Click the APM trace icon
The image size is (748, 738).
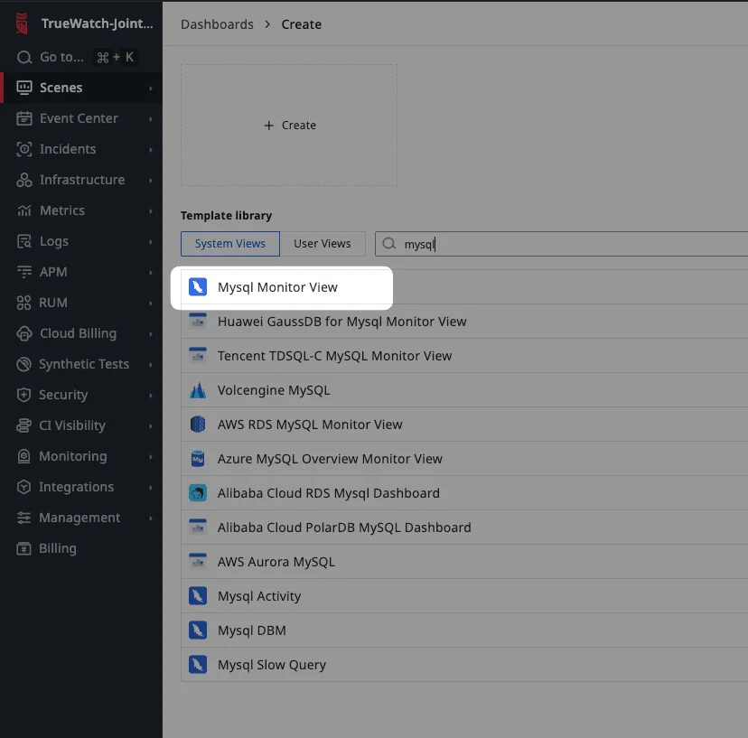(x=24, y=272)
